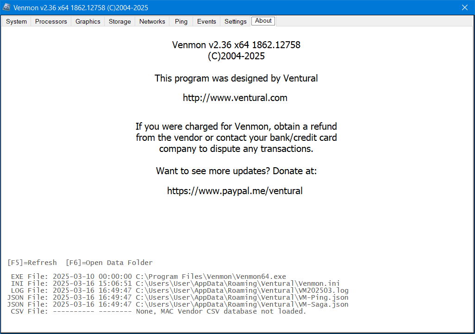The height and width of the screenshot is (334, 475).
Task: Open the Graphics tab
Action: [88, 21]
